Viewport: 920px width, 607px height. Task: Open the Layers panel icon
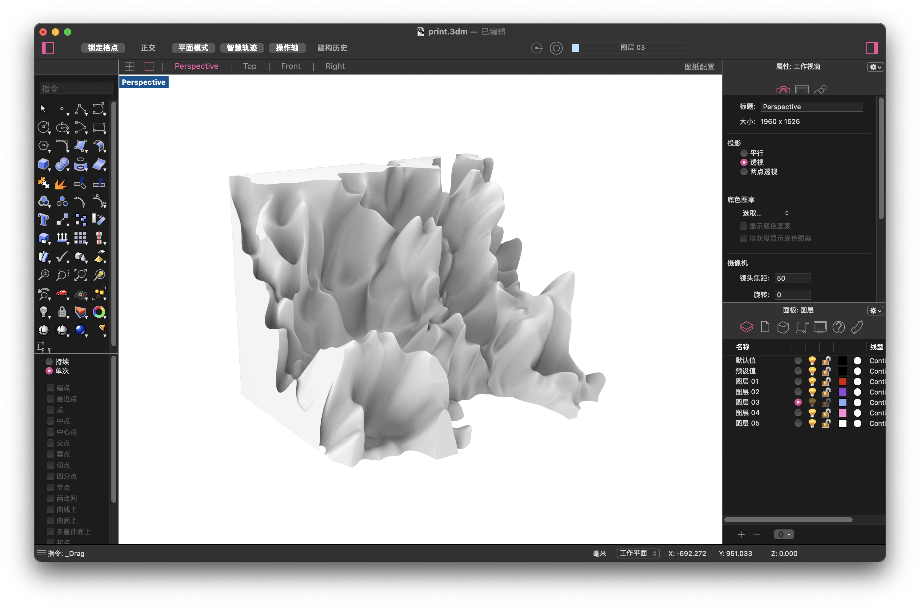pyautogui.click(x=746, y=327)
